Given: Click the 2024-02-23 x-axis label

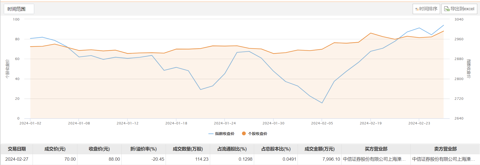Looking at the screenshot, I should [x=419, y=123].
